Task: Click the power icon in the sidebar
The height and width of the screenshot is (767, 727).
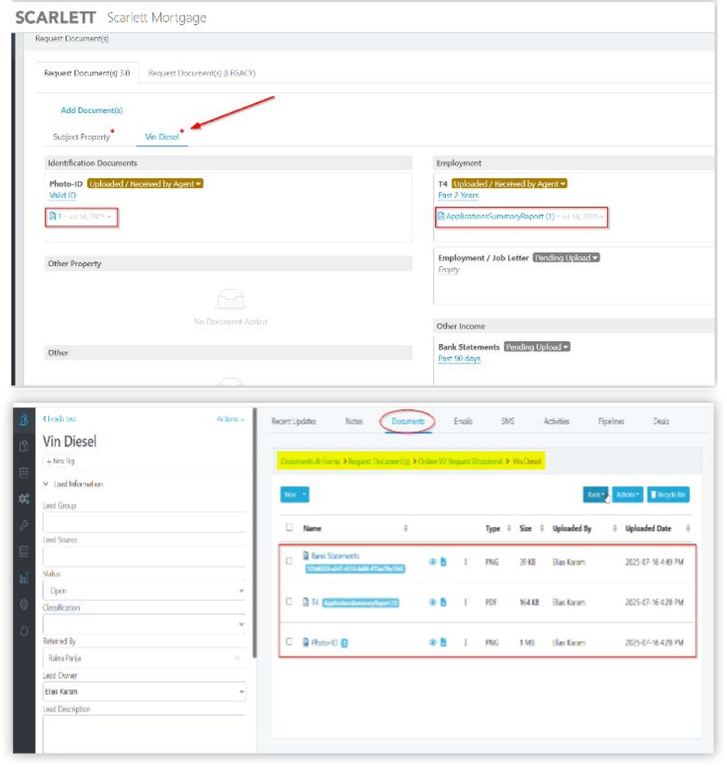Action: click(x=23, y=630)
